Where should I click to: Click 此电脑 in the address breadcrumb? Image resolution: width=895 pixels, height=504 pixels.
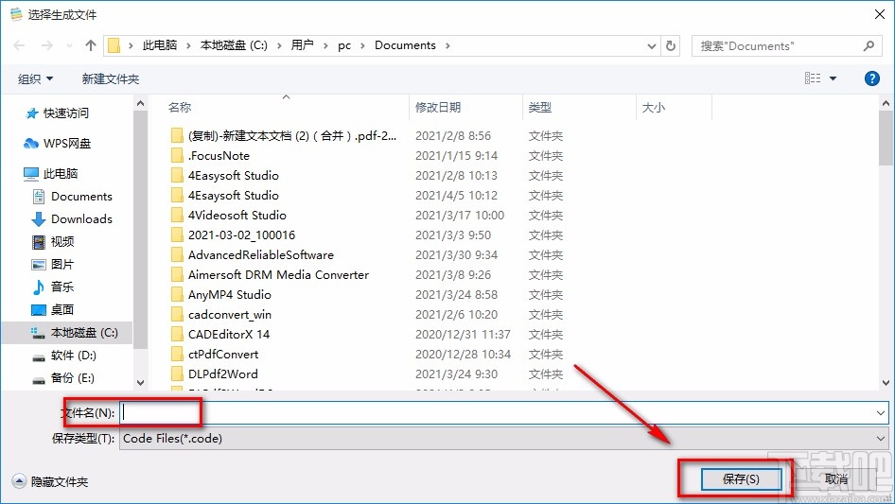pyautogui.click(x=159, y=45)
